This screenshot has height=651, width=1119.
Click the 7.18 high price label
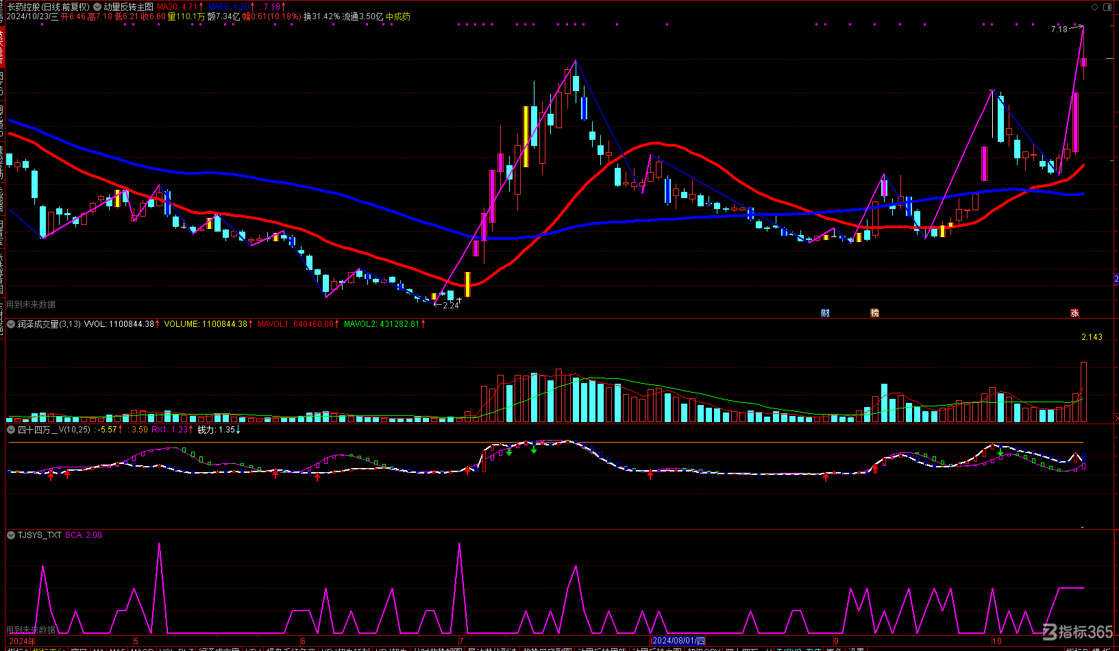(1059, 29)
